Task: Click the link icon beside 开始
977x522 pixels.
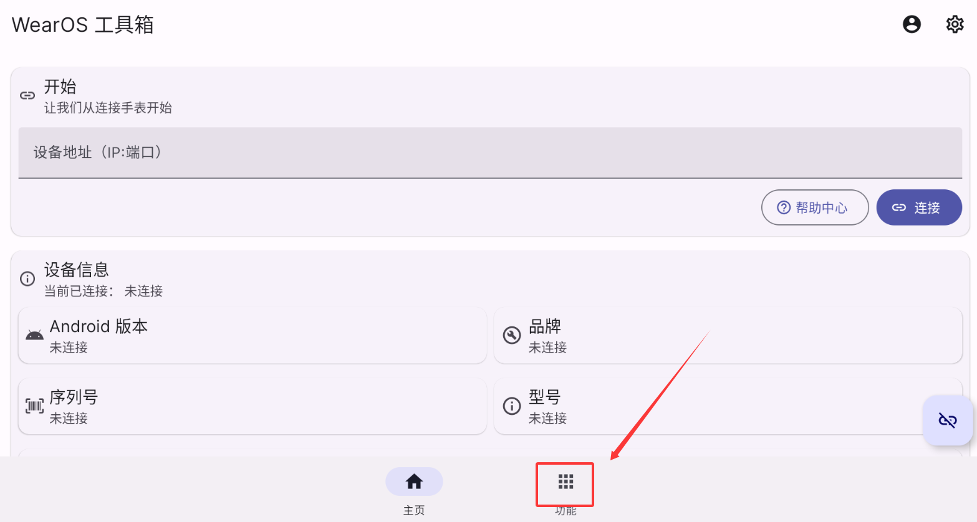Action: pos(27,95)
